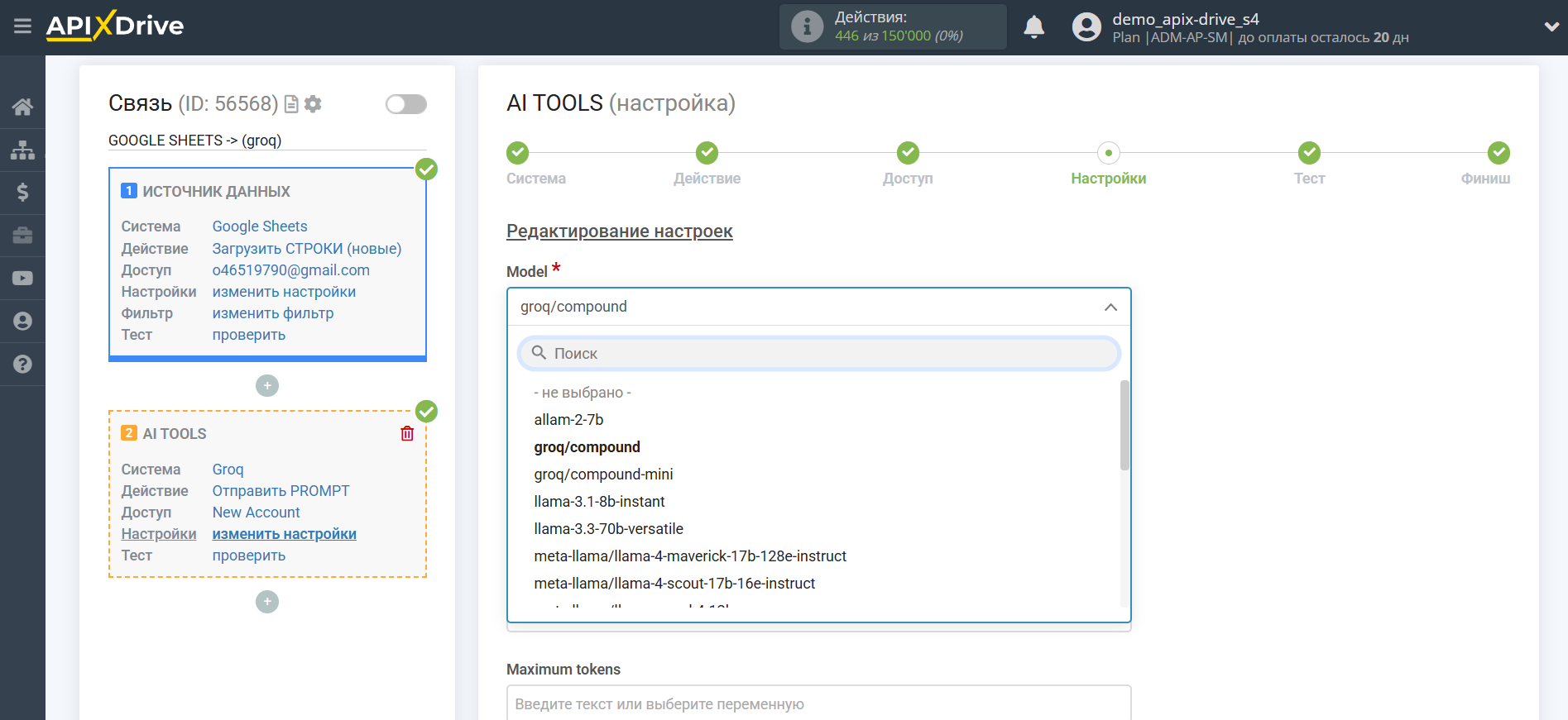Select llama-3.3-70b-versatile from model list
Viewport: 1568px width, 720px height.
608,529
